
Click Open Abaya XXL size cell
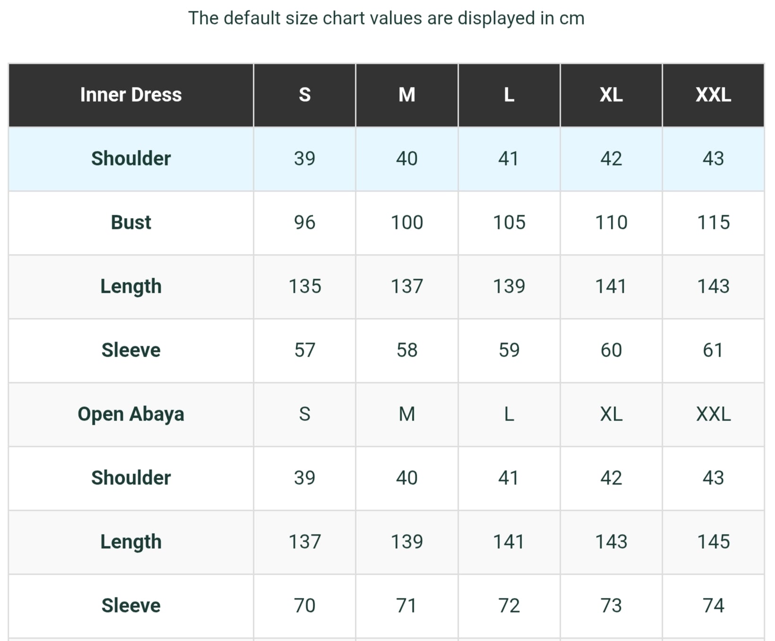coord(713,414)
